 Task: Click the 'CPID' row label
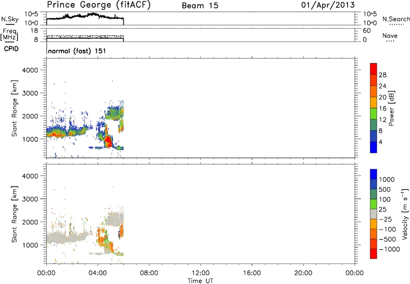(11, 49)
